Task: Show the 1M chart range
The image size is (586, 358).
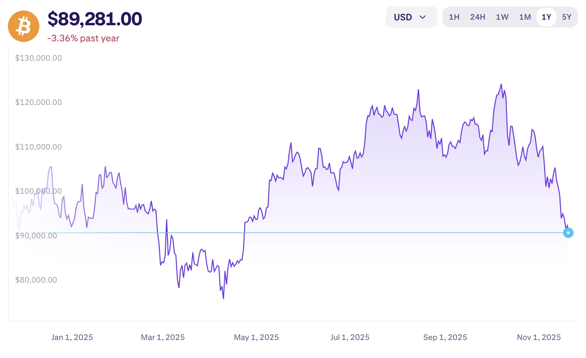Action: click(x=525, y=17)
